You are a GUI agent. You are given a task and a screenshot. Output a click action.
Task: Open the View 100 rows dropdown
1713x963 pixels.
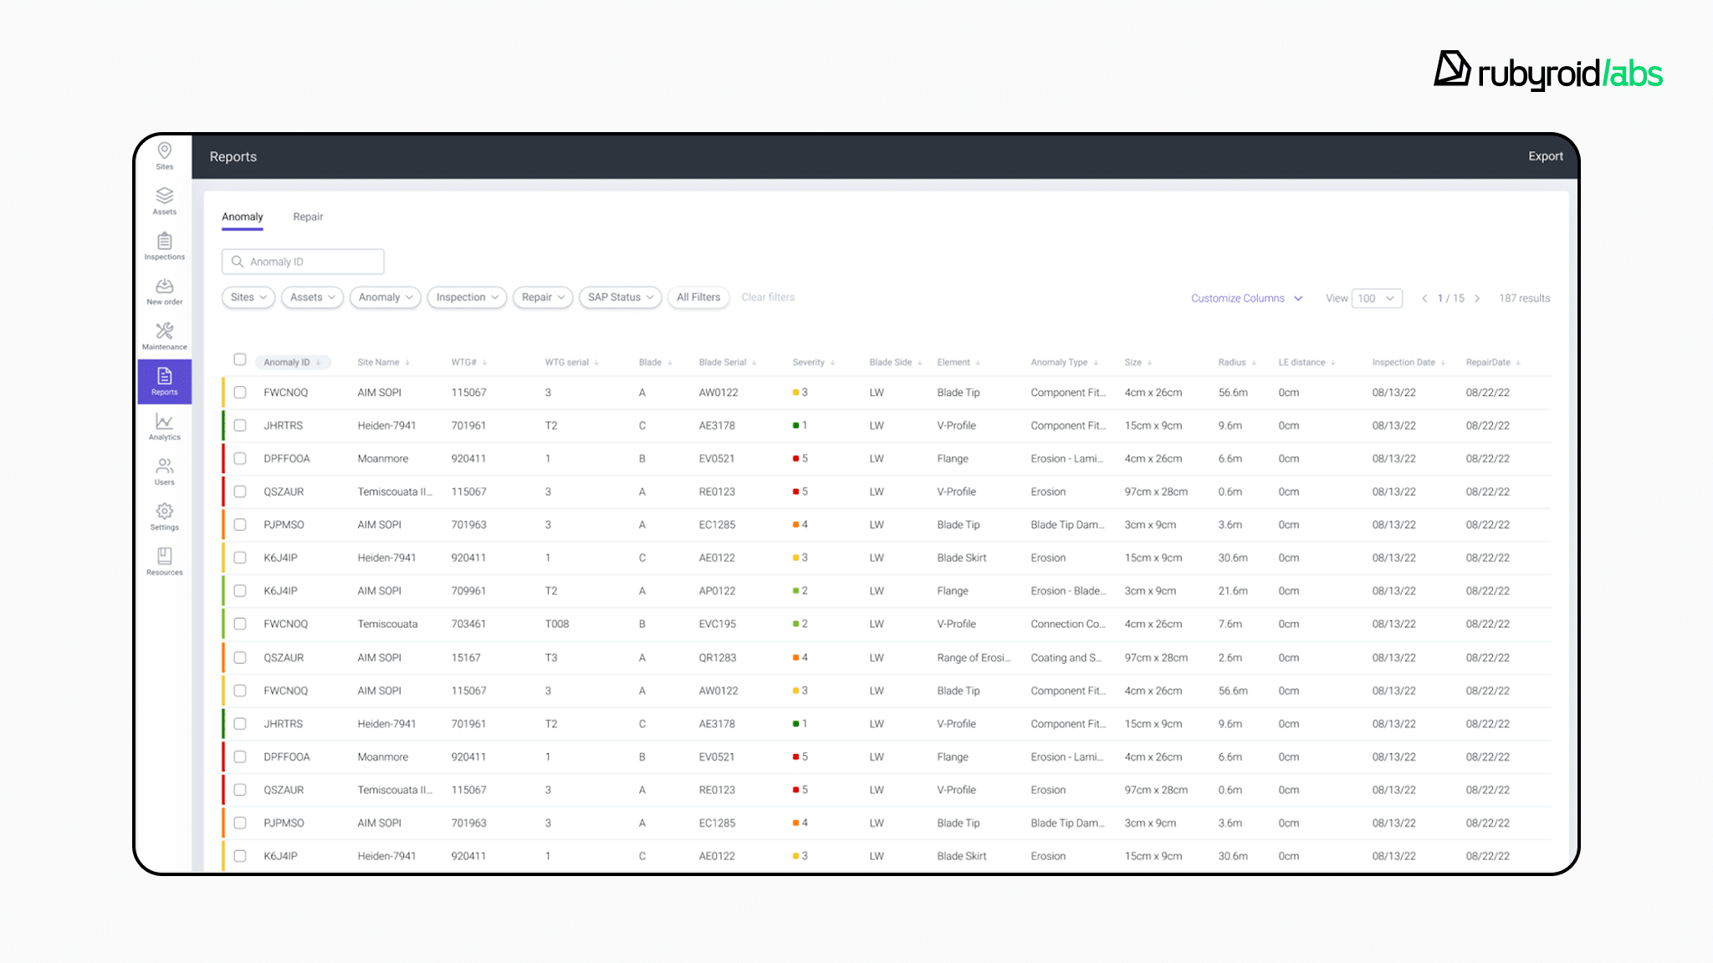(x=1376, y=298)
